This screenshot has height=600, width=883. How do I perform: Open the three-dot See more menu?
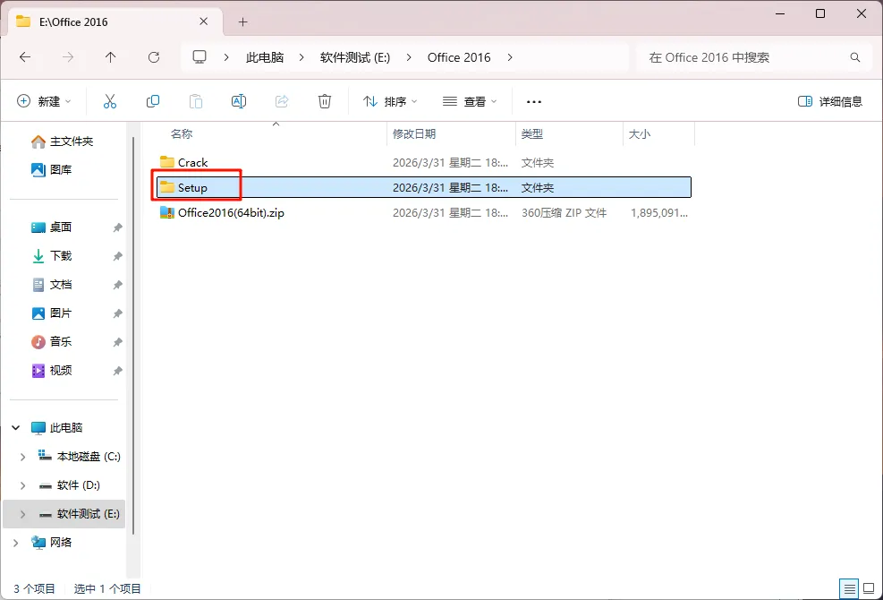[x=533, y=102]
